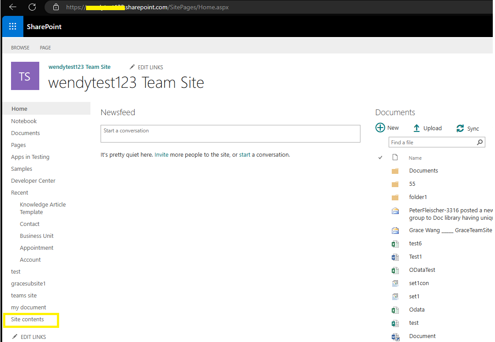The image size is (495, 342).
Task: Click the Project icon beside test file
Action: coord(395,323)
